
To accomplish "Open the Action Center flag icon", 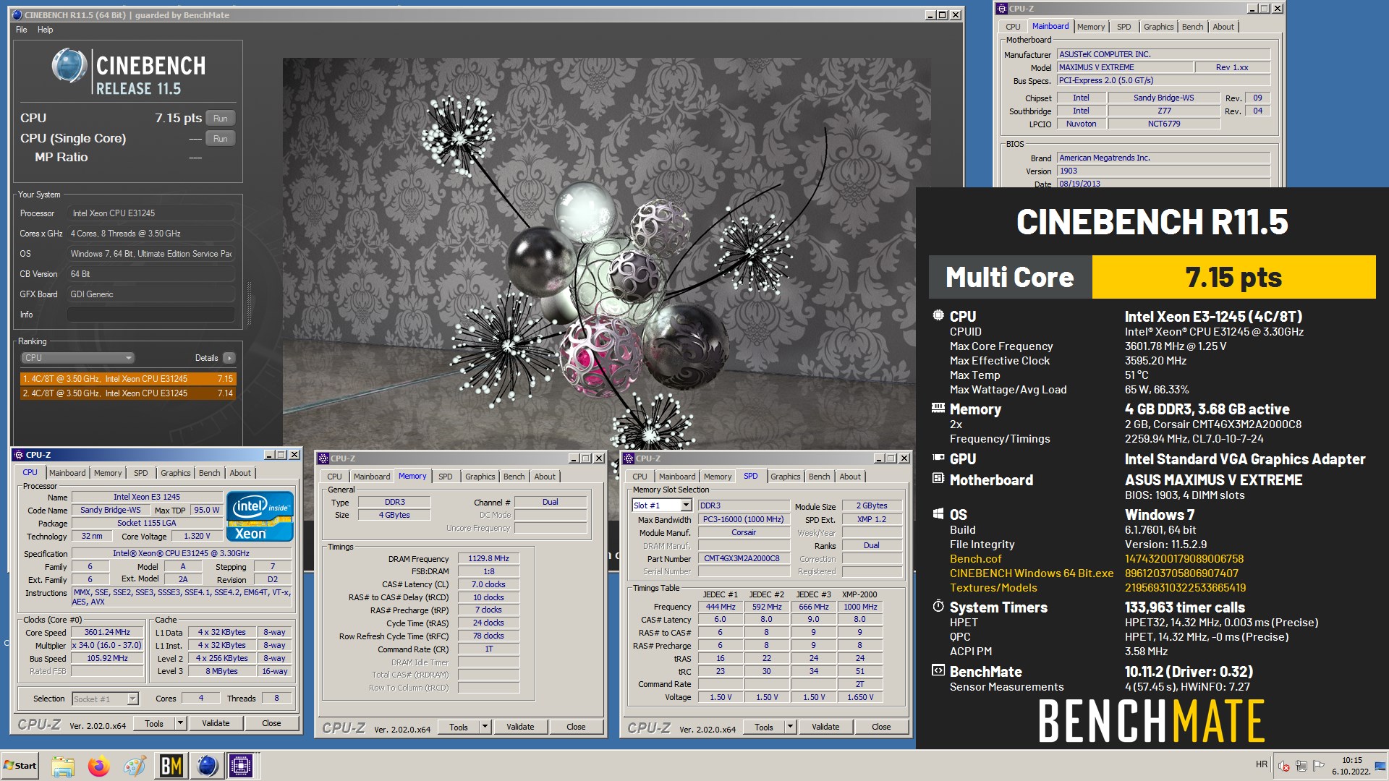I will click(x=1318, y=766).
